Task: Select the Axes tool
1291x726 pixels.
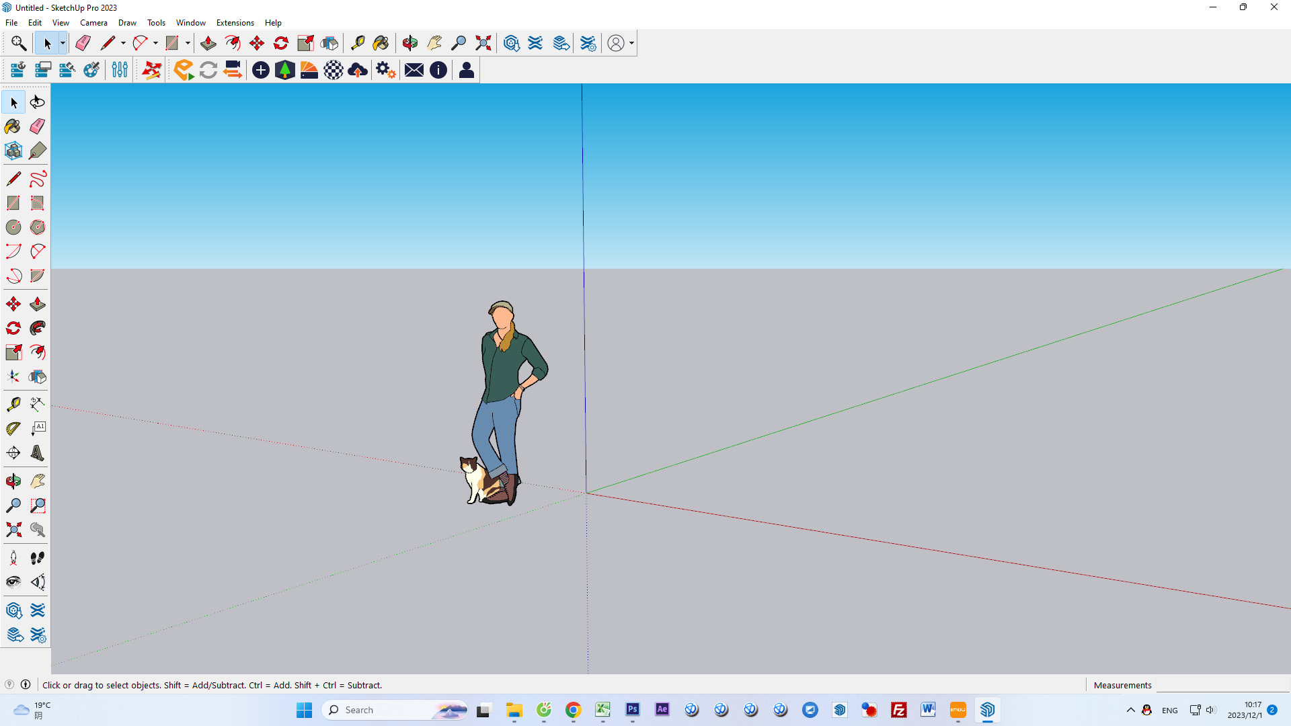Action: (13, 376)
